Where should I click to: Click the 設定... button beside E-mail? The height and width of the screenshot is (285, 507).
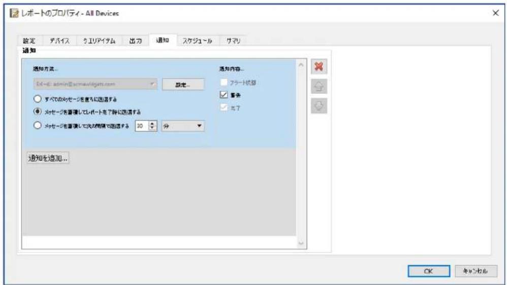coord(183,85)
